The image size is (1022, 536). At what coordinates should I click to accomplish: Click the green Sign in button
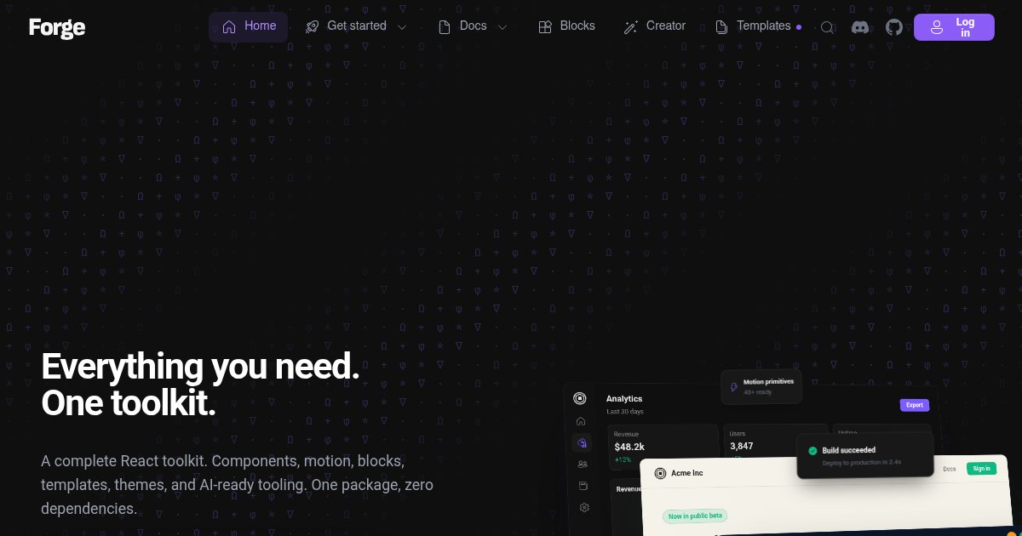981,468
